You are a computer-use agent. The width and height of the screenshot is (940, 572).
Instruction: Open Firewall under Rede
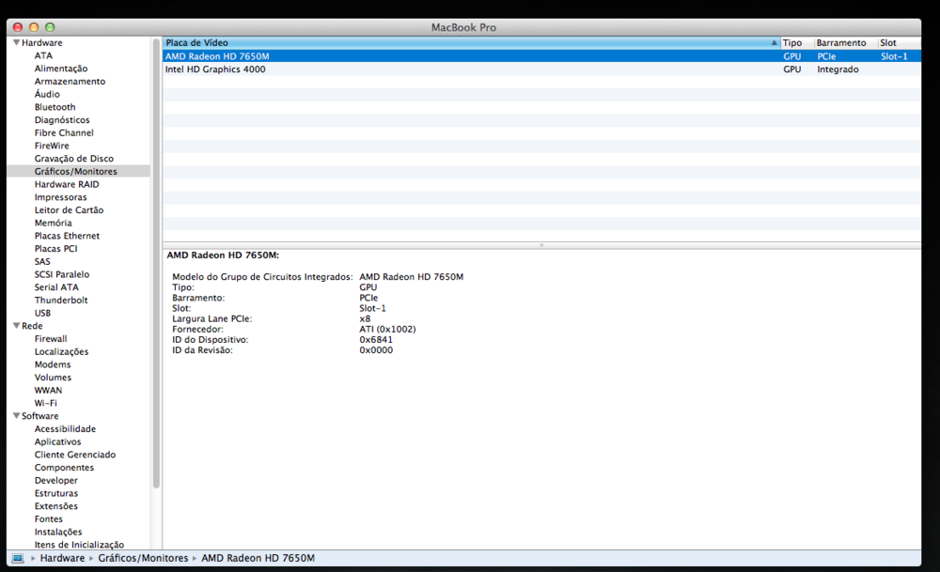pos(51,339)
